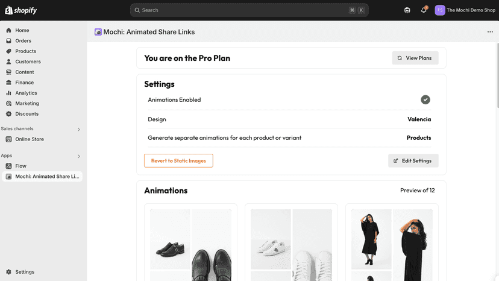
Task: Open Online Store sales channel
Action: coord(30,139)
